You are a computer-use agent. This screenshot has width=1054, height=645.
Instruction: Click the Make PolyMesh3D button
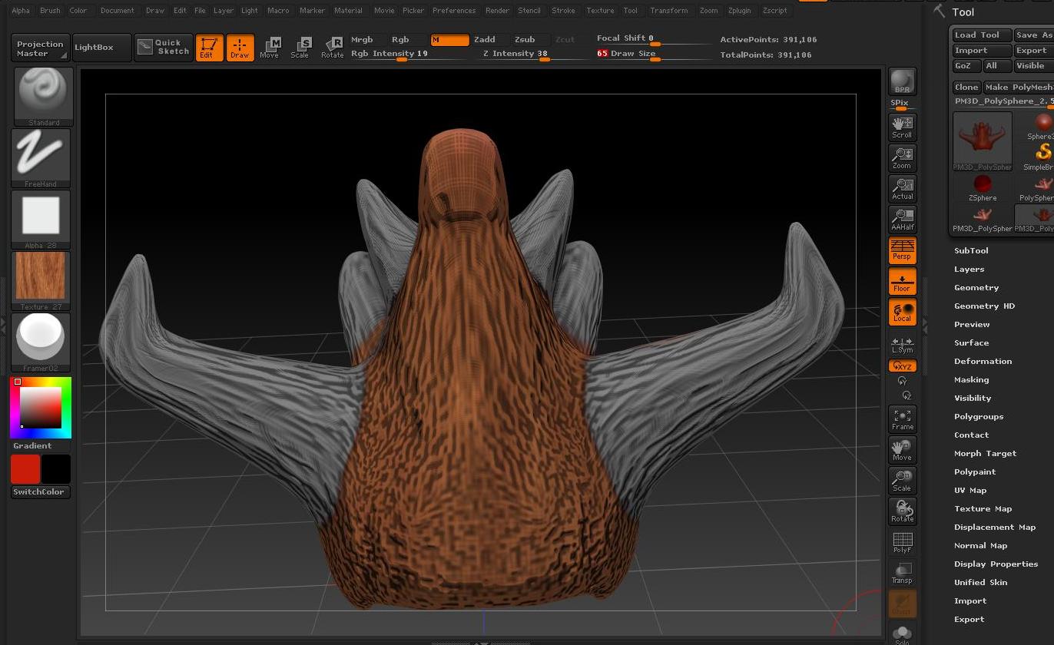(x=1019, y=87)
